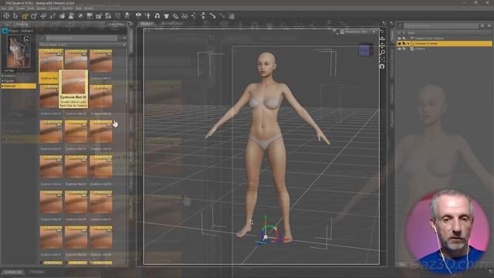Switch to the aniMate Lite tab
The width and height of the screenshot is (494, 278).
tap(14, 272)
